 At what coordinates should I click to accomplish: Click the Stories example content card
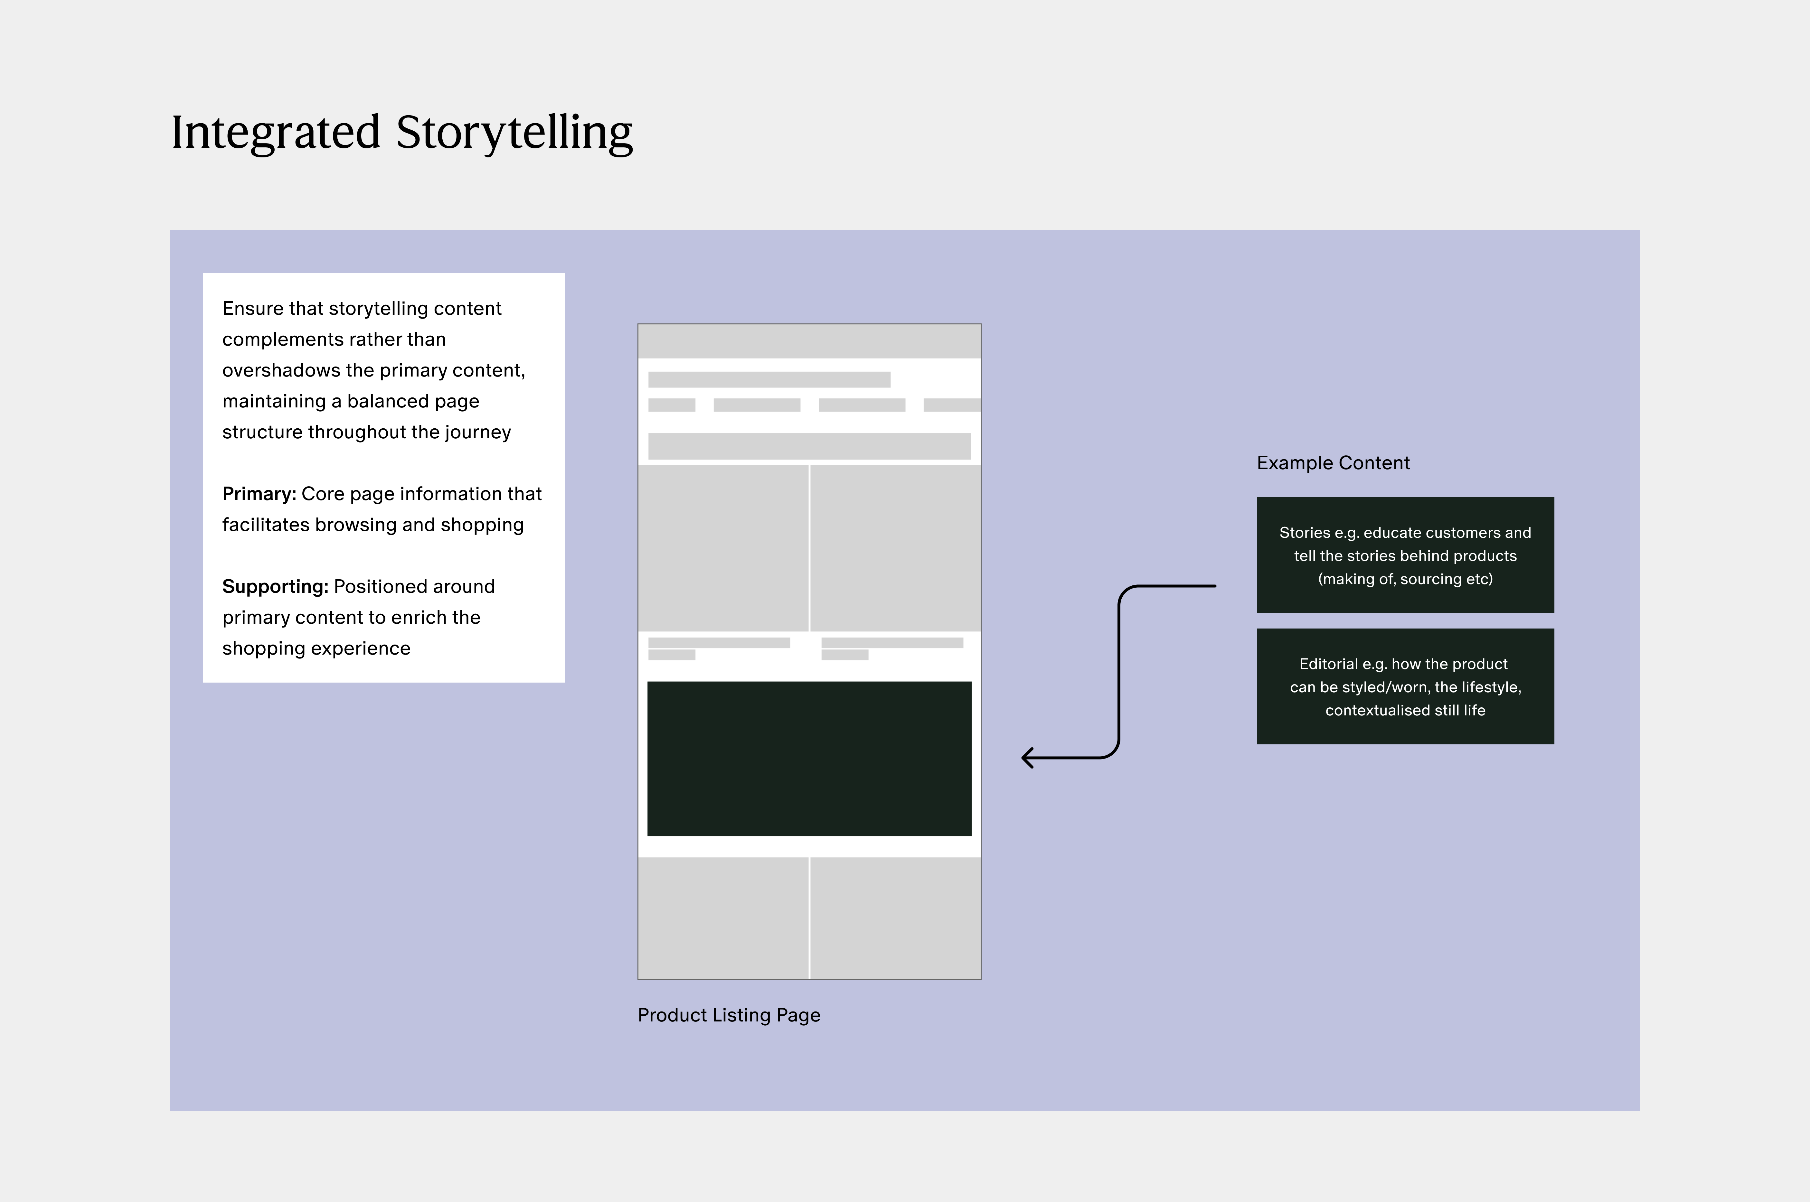click(1404, 555)
